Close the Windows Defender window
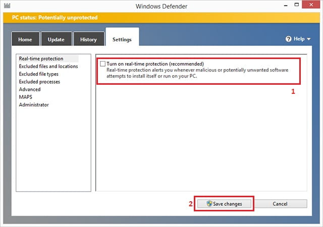The width and height of the screenshot is (323, 227). point(311,5)
